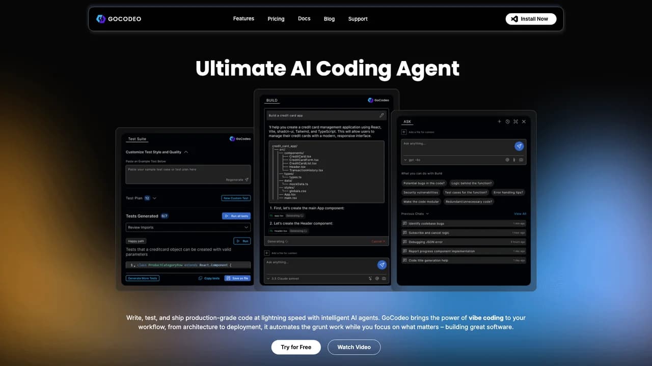Click the 'View All' link in ASK panel
This screenshot has width=652, height=366.
click(520, 214)
